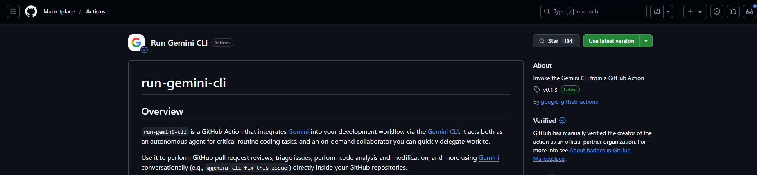Open the Gemini link in the first paragraph
The width and height of the screenshot is (757, 175).
pyautogui.click(x=298, y=131)
